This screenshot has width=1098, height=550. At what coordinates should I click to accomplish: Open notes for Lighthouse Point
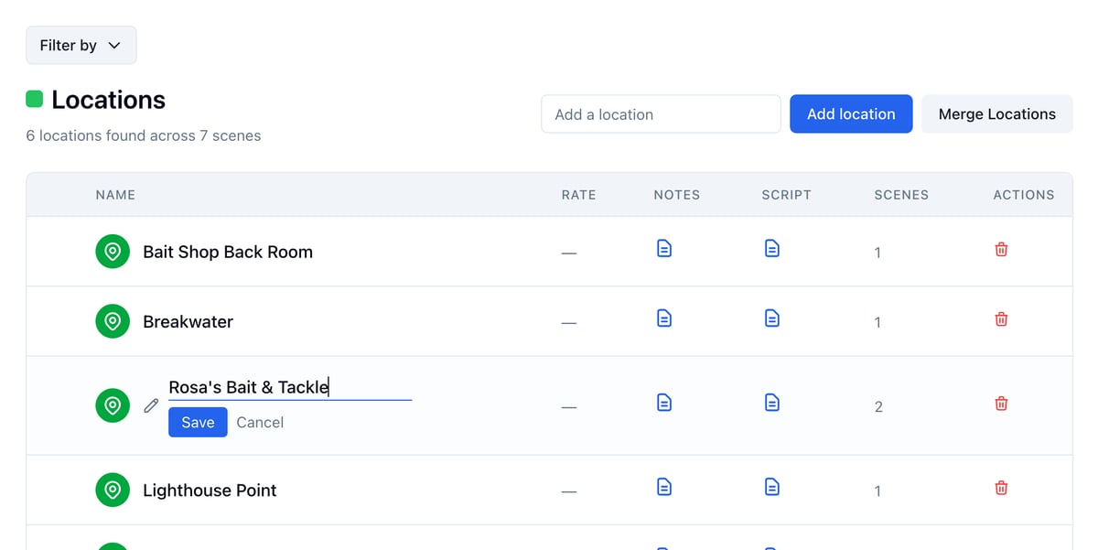click(x=664, y=486)
